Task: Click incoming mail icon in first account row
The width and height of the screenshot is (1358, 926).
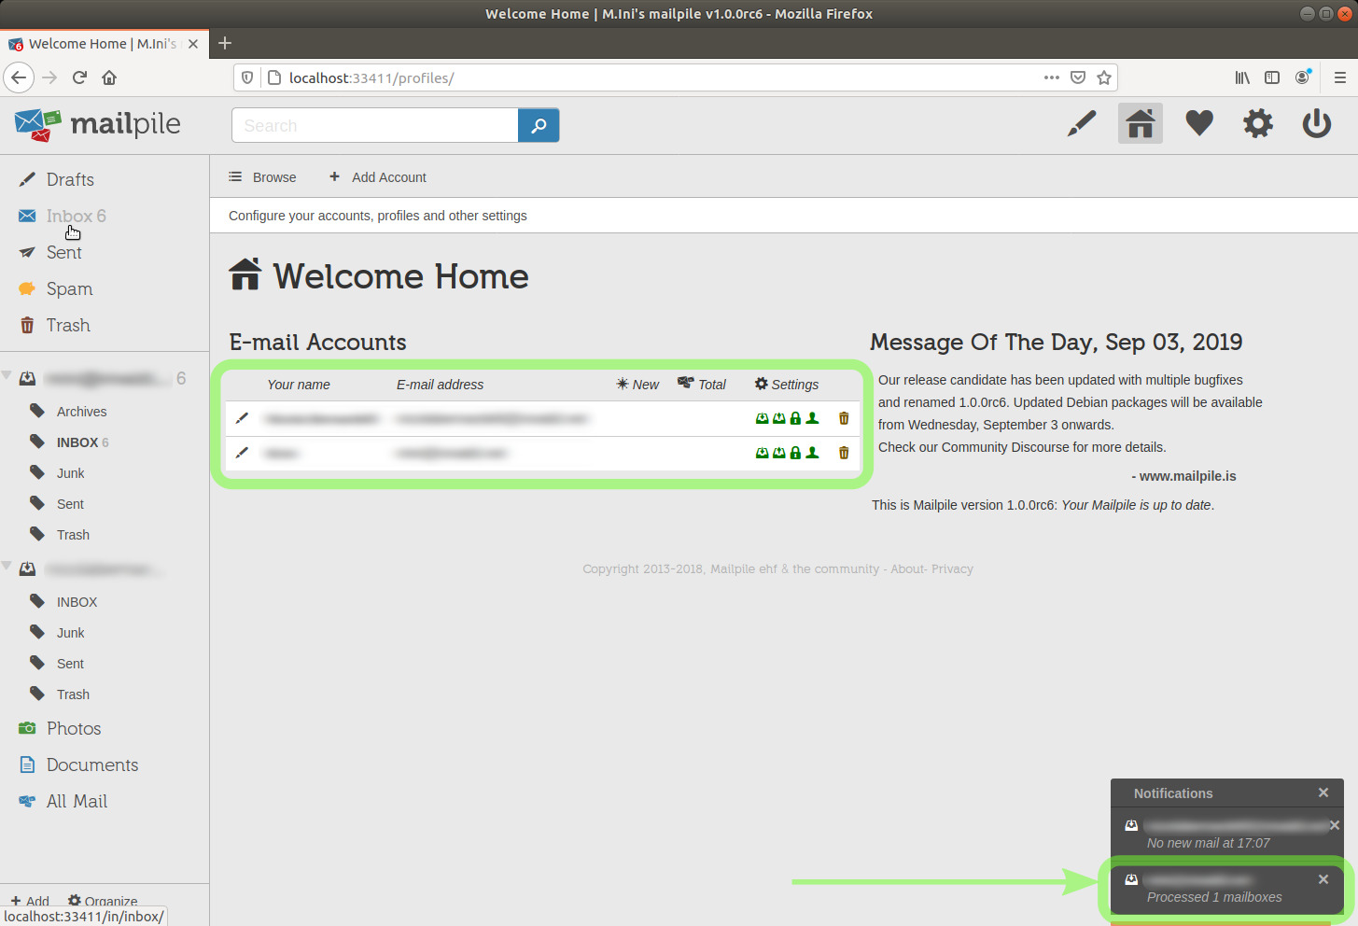Action: pyautogui.click(x=762, y=418)
